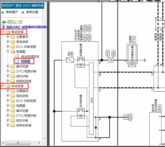
Task: Click open folder icon of 电路图 under 自动空调
Action: (x=13, y=51)
